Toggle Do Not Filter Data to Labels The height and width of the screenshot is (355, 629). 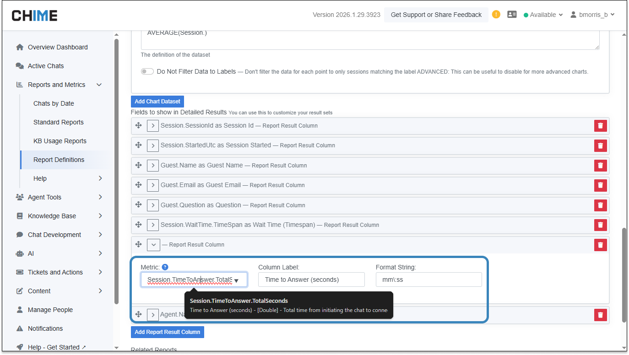pyautogui.click(x=147, y=72)
